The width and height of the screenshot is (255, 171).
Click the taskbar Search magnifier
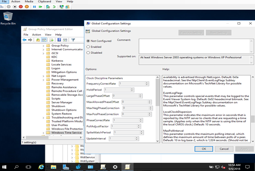pos(17,167)
